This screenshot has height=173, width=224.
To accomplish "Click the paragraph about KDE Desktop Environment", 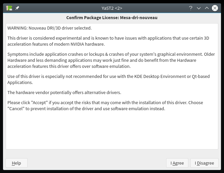I will pos(108,79).
